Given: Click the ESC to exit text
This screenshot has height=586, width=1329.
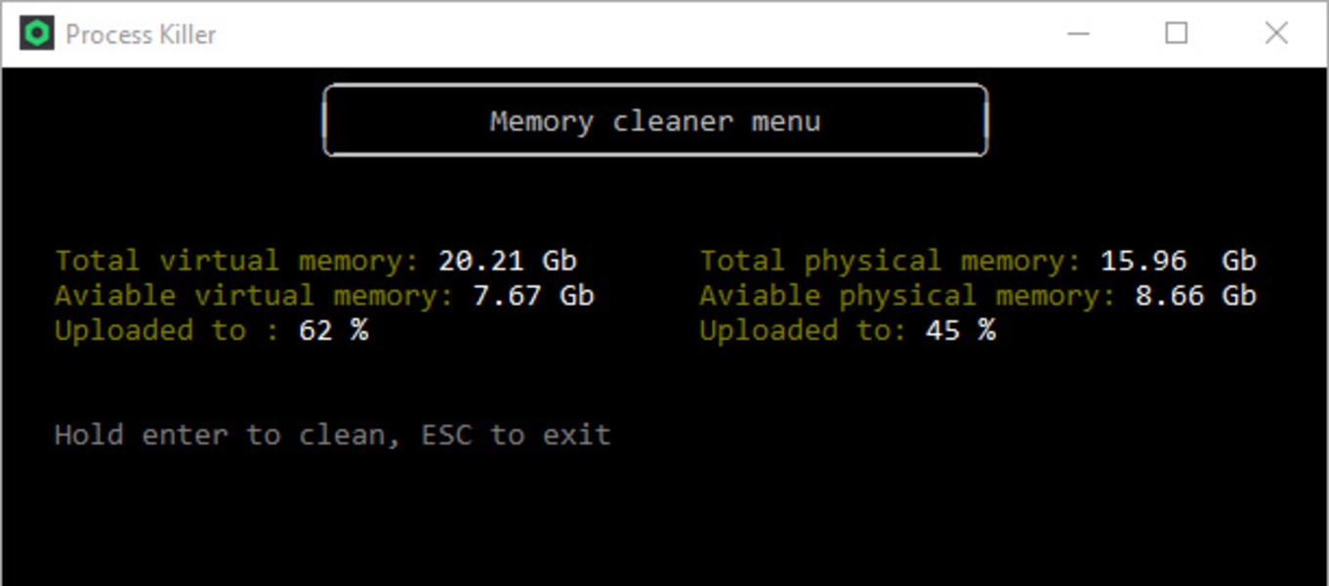Looking at the screenshot, I should point(516,435).
